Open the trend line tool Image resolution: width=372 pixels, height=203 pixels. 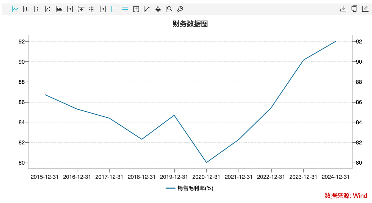147,9
